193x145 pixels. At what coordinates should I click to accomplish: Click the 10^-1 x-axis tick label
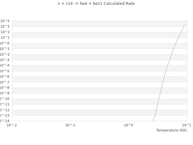click(70, 125)
